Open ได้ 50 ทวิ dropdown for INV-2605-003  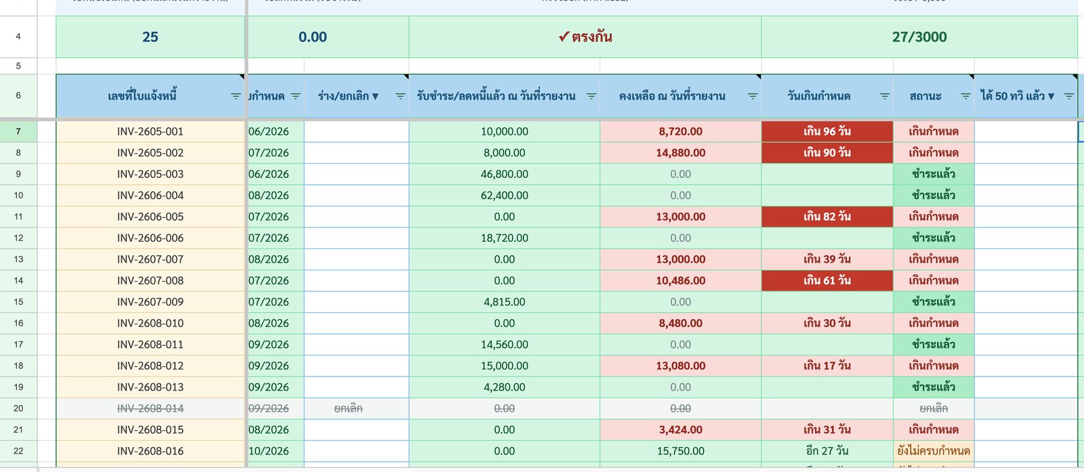(1026, 174)
